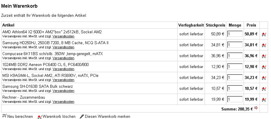271x119 pixels.
Task: Open Versandkosten link under Samsung SH-D163B
Action: [x=63, y=91]
